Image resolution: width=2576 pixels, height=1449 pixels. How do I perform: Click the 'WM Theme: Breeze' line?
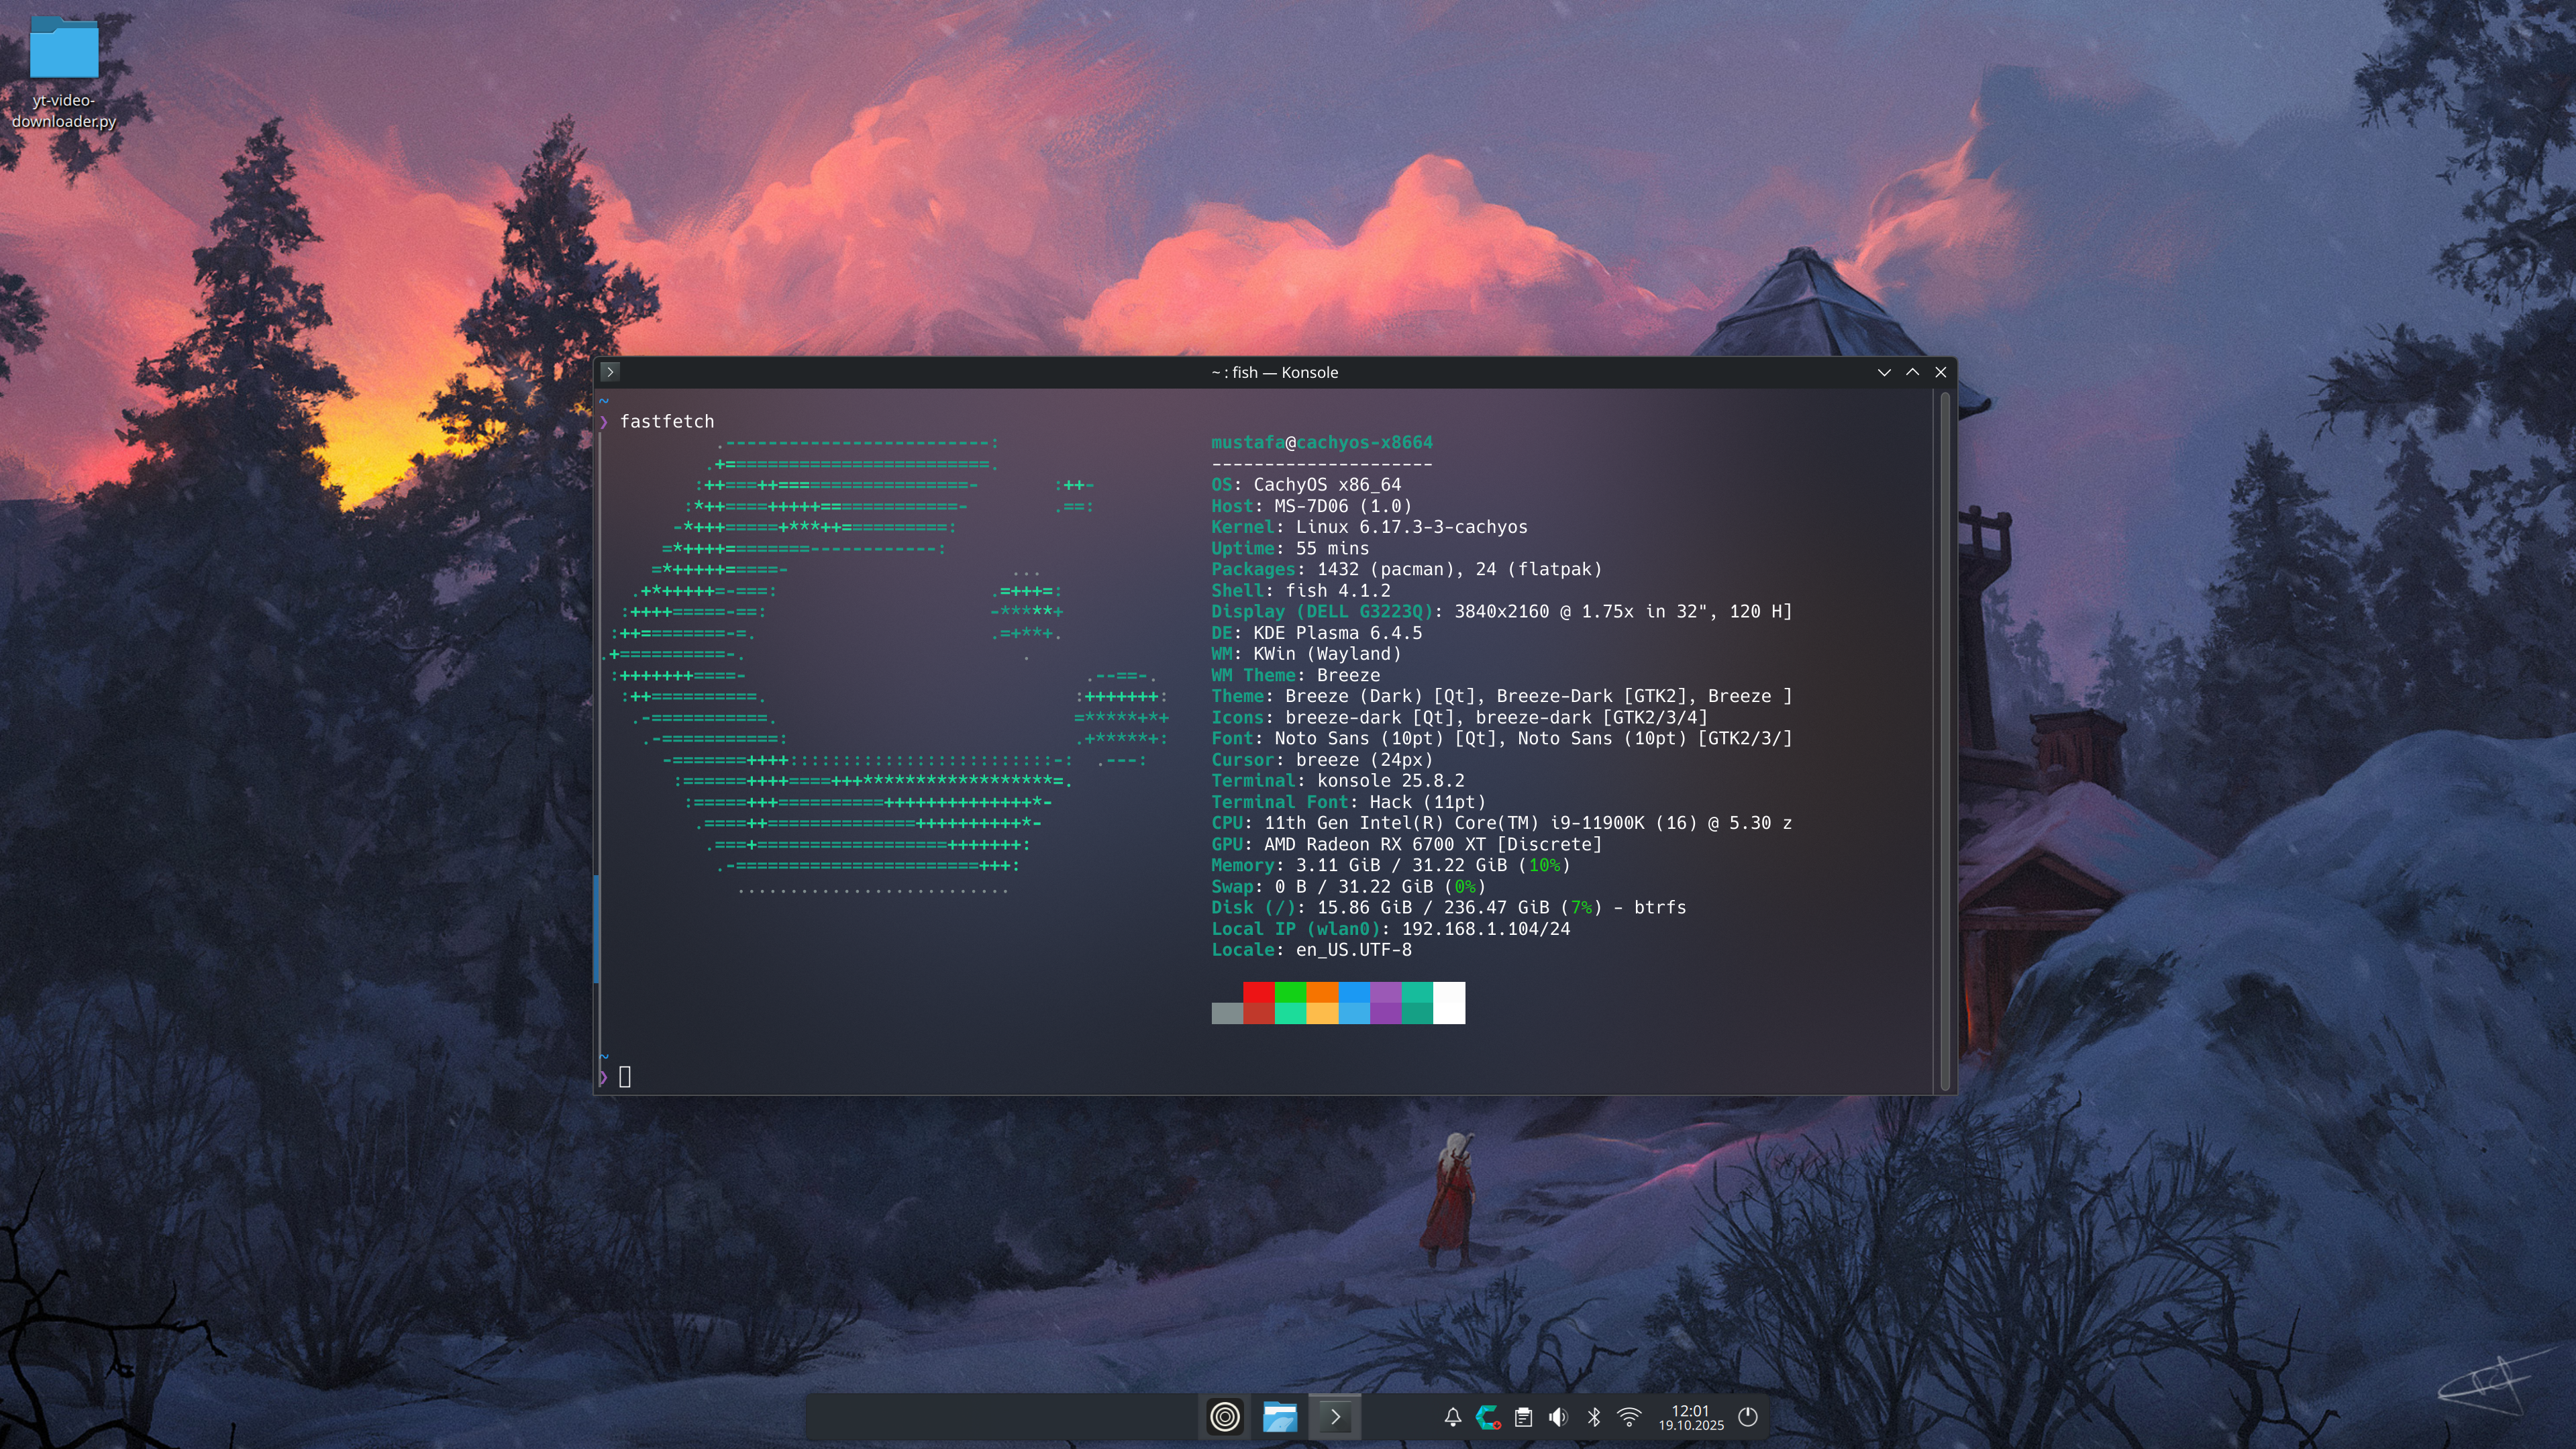point(1296,675)
